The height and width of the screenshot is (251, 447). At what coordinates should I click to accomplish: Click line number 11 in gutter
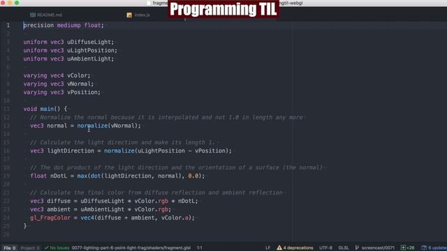pos(6,109)
